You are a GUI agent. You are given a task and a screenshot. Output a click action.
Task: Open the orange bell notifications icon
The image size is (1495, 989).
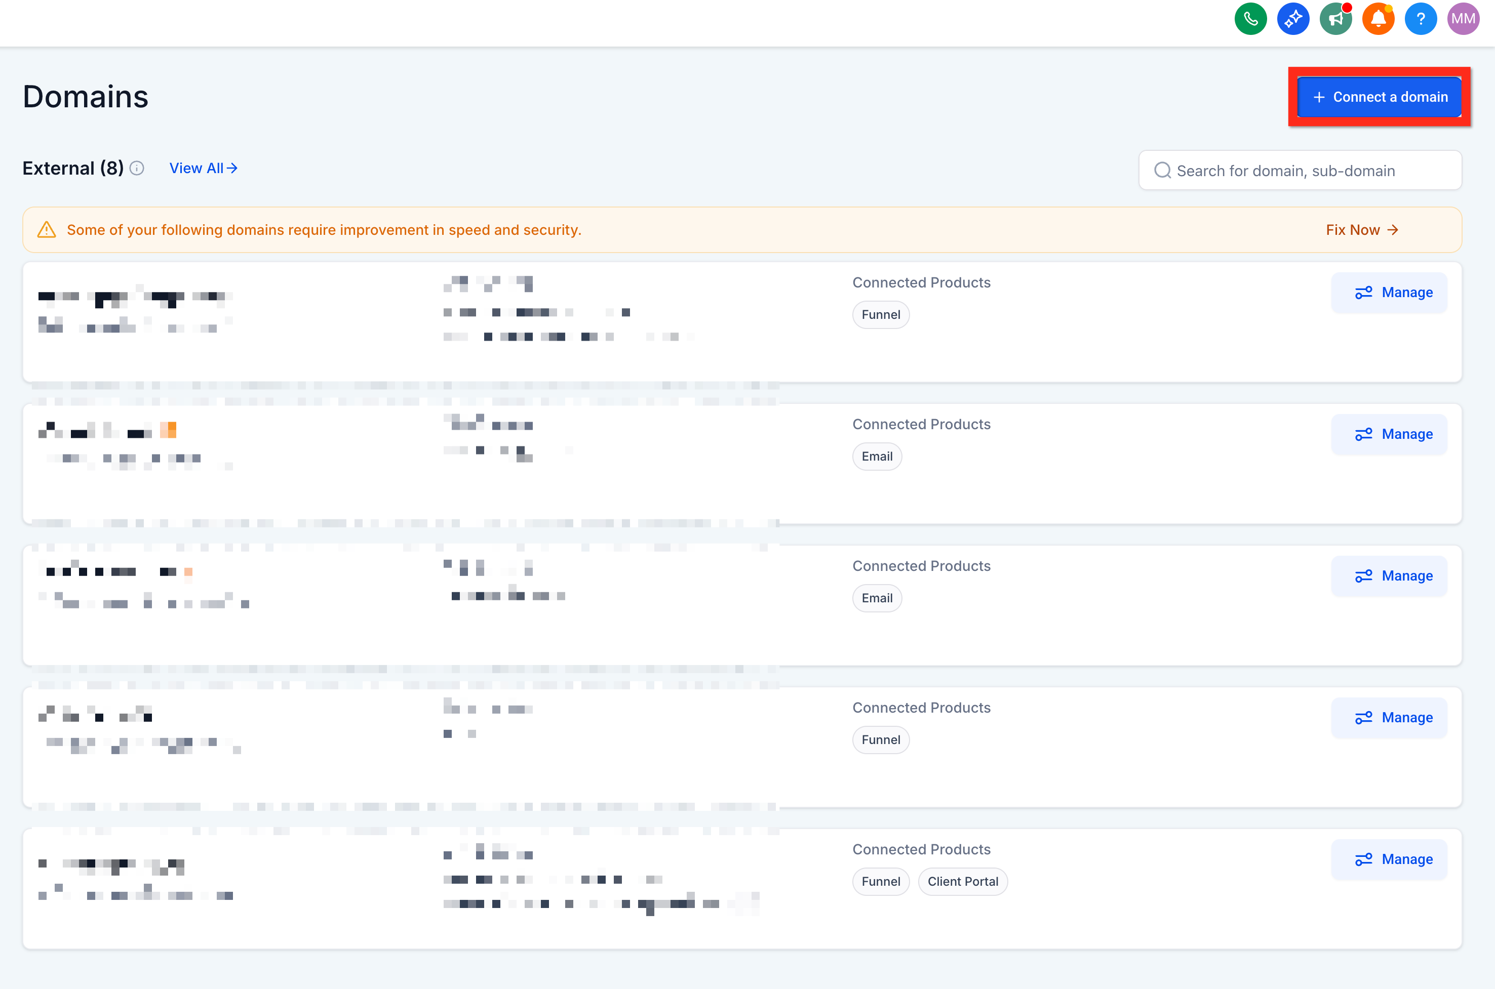(1378, 19)
